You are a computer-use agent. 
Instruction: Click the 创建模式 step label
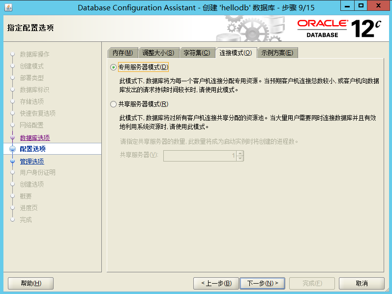coord(32,66)
